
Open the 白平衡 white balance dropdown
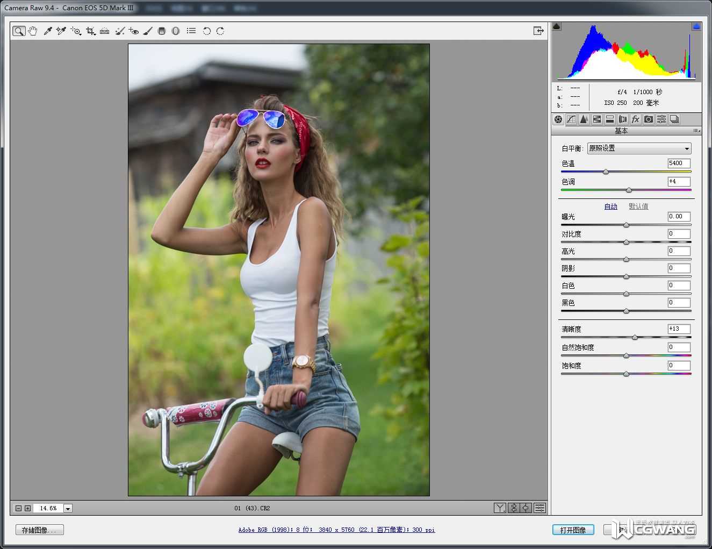point(639,148)
